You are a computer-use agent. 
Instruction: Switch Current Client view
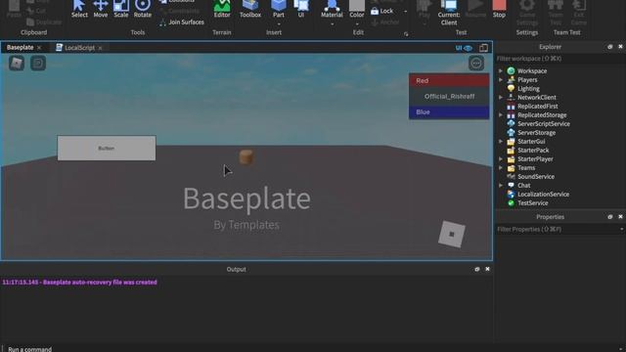click(449, 13)
